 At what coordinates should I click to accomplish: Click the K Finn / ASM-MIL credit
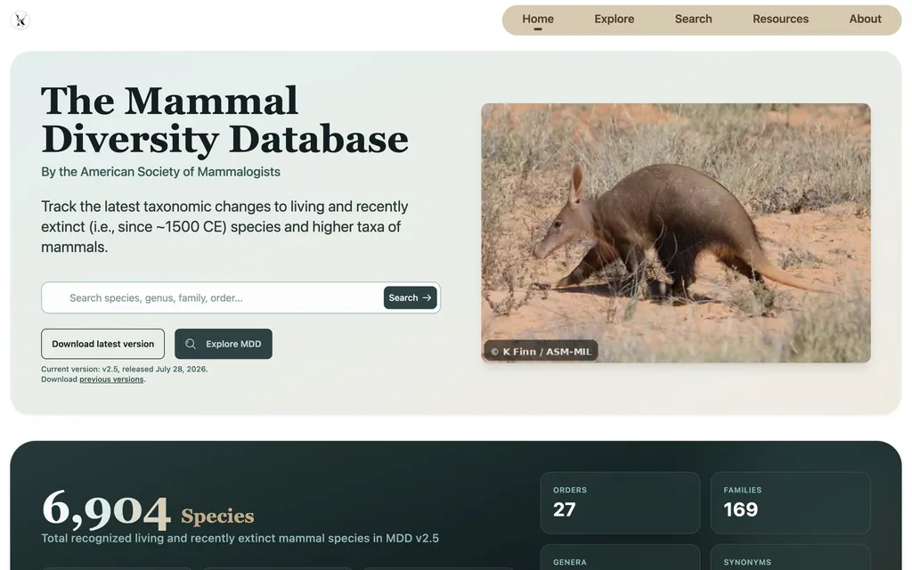pos(541,351)
